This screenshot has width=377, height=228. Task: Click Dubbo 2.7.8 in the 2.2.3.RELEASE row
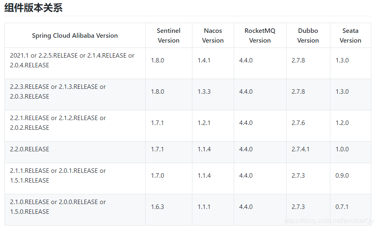click(308, 95)
